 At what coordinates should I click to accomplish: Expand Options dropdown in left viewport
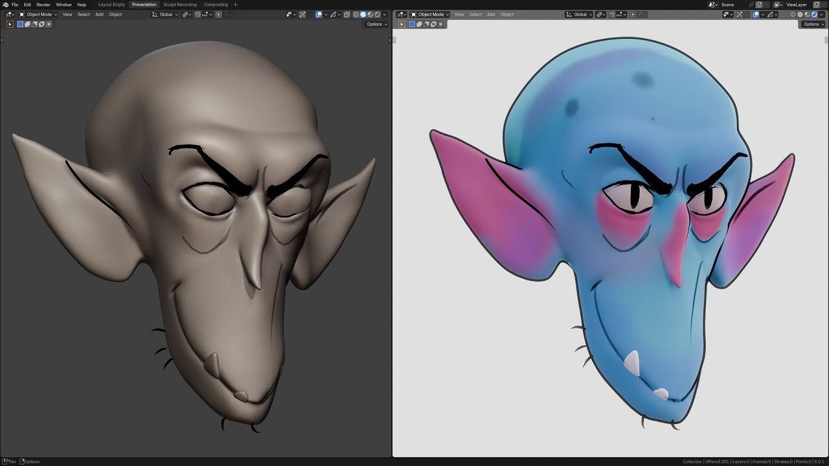pyautogui.click(x=377, y=24)
